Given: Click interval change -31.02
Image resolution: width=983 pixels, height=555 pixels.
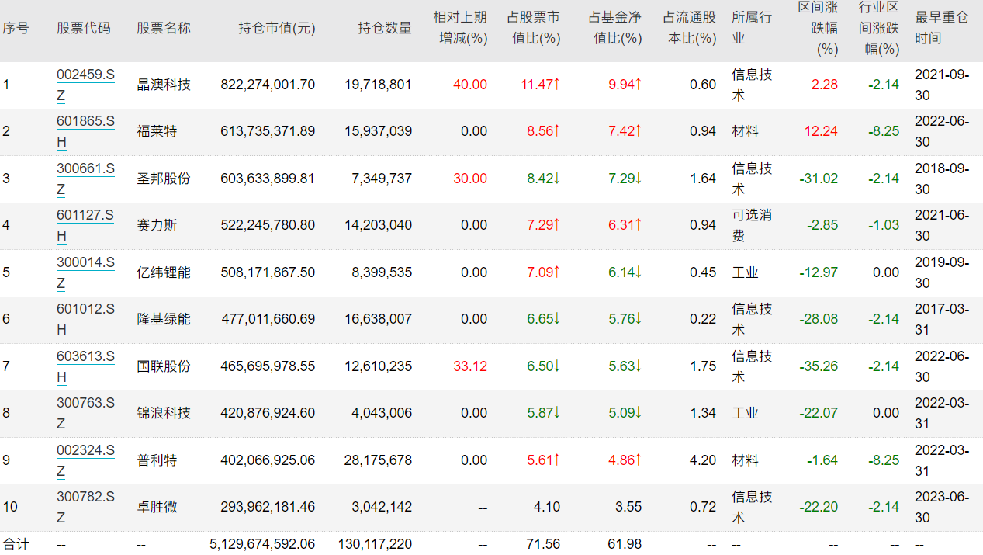Looking at the screenshot, I should tap(819, 179).
